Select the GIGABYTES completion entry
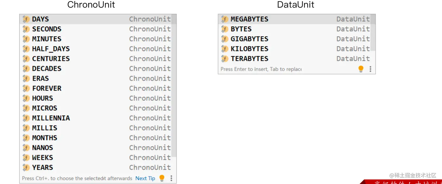 click(294, 39)
